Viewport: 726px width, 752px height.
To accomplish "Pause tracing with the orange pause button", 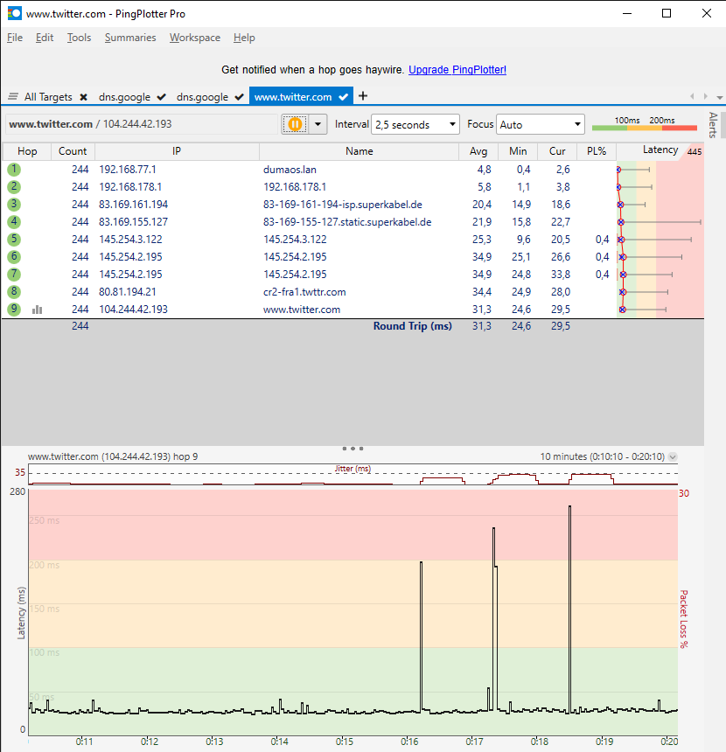I will click(x=295, y=124).
